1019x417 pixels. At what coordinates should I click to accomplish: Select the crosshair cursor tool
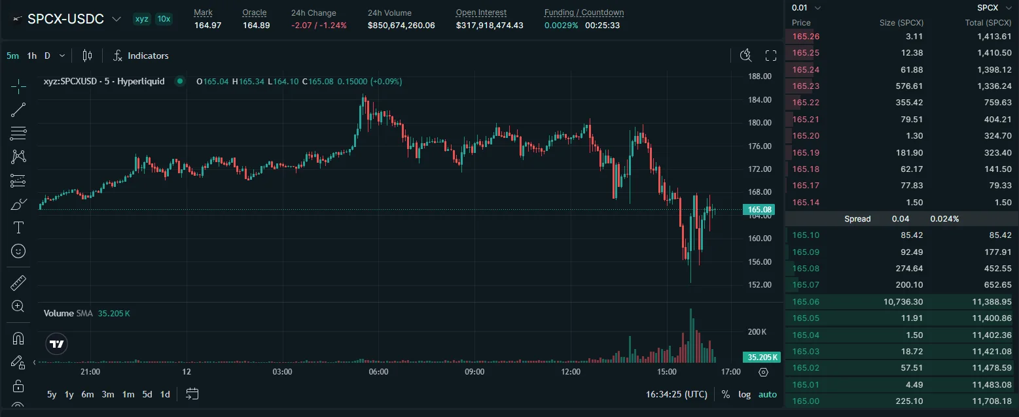pyautogui.click(x=18, y=86)
